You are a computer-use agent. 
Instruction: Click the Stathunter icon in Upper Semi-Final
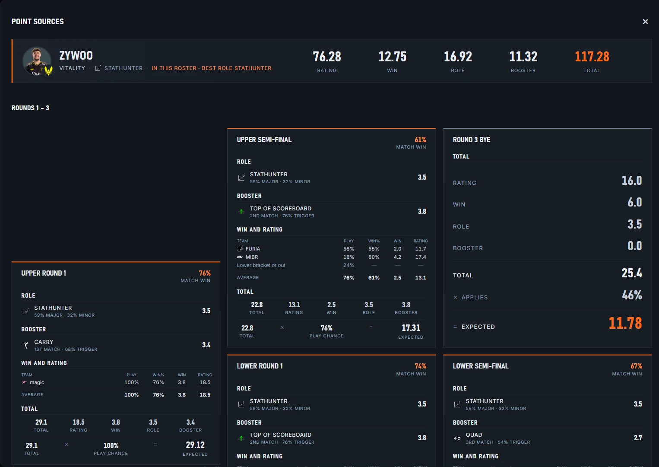(241, 178)
